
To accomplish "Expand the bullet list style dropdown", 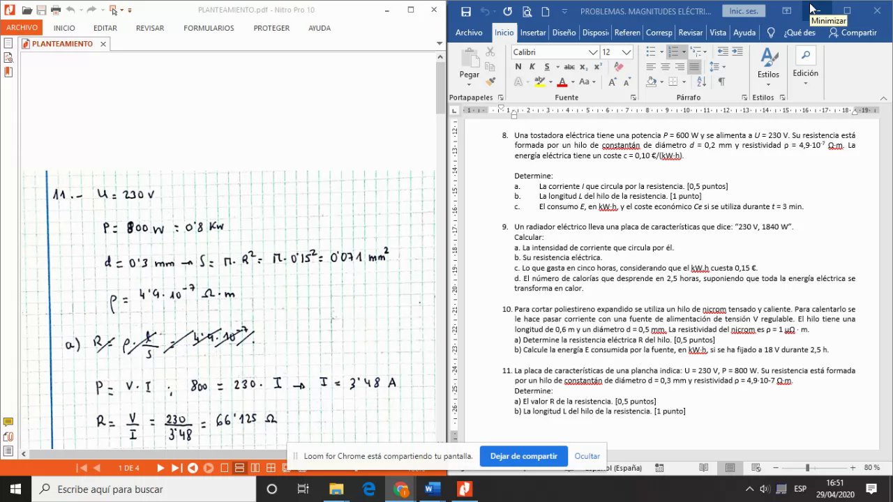I will pos(661,52).
